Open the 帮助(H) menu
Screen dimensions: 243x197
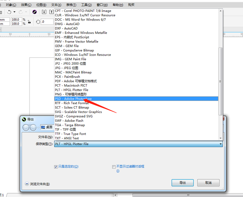pos(118,5)
